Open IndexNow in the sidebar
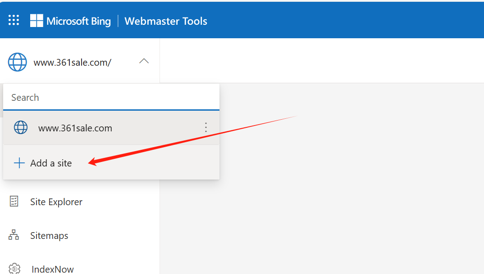Viewport: 484px width, 274px height. (53, 269)
